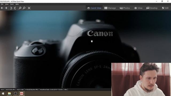Restore down the ACDSee window
Image resolution: width=171 pixels, height=96 pixels.
coord(162,1)
